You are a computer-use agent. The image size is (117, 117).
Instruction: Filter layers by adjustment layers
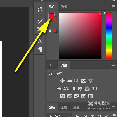(x=85, y=116)
